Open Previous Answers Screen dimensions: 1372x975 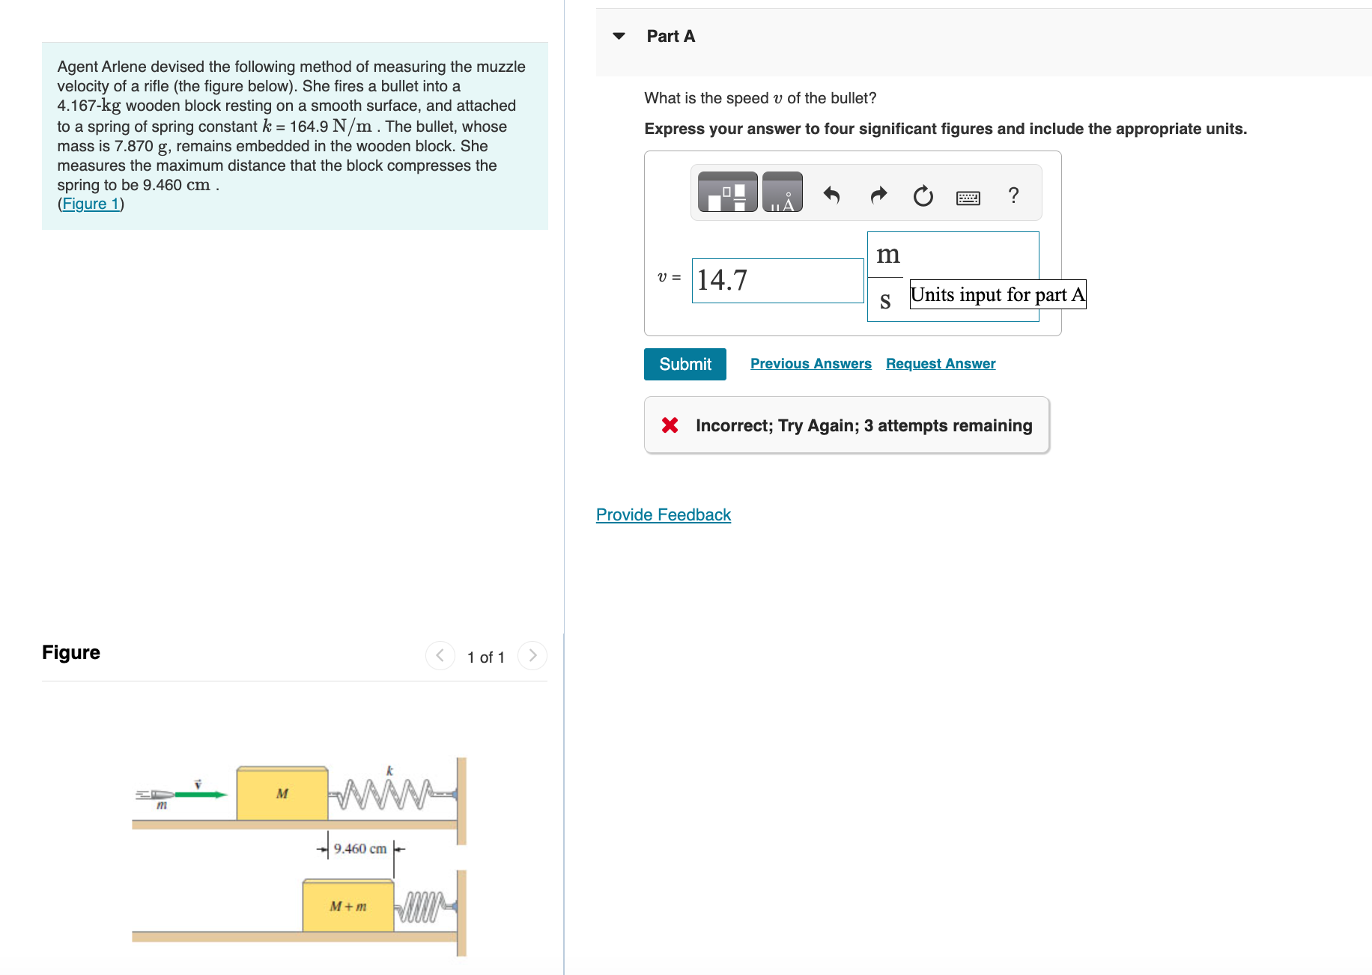pos(810,363)
